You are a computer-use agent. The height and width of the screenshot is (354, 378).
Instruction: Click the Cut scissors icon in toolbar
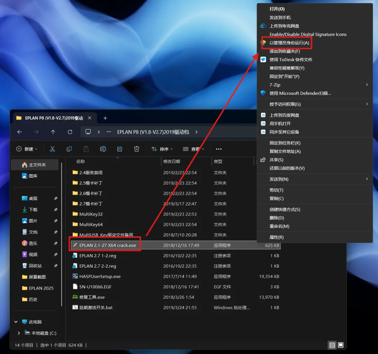52,149
